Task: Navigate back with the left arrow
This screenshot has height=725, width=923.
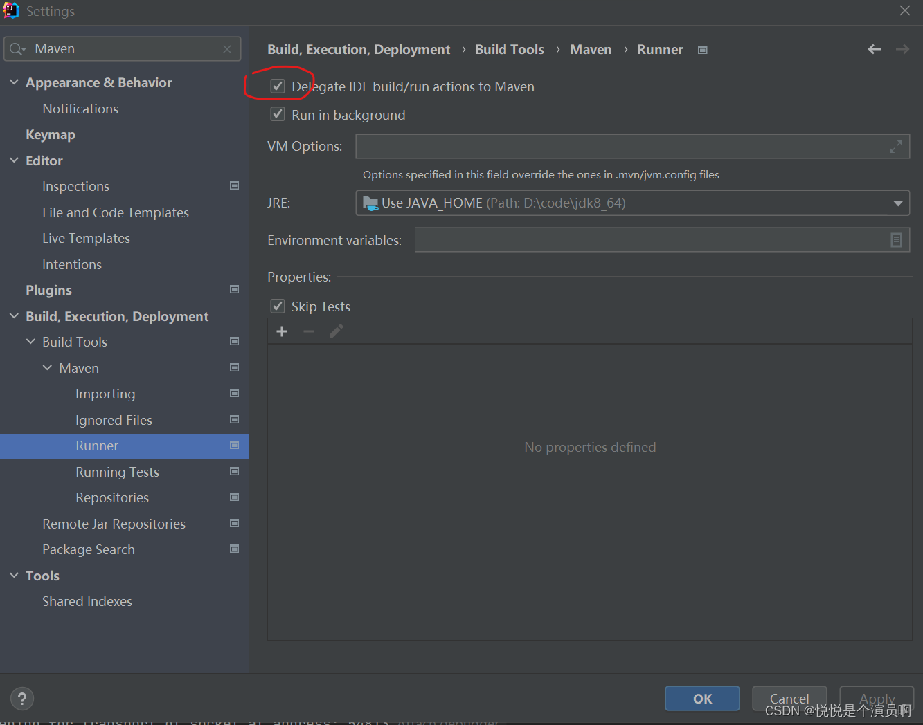Action: point(875,49)
